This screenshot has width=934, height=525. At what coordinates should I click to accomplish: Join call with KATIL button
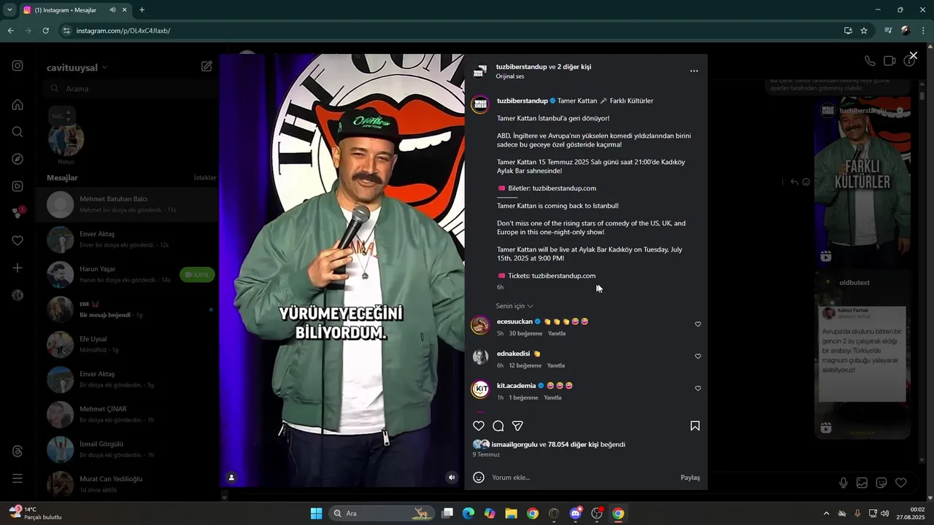pyautogui.click(x=197, y=275)
